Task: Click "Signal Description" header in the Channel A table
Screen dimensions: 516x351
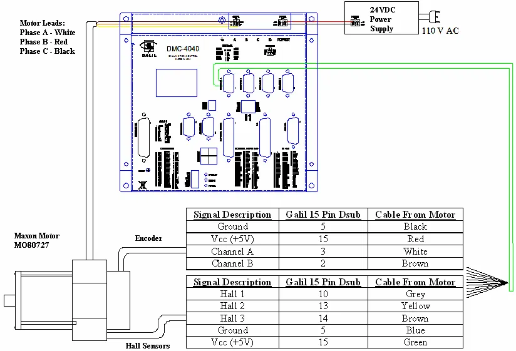Action: tap(232, 215)
